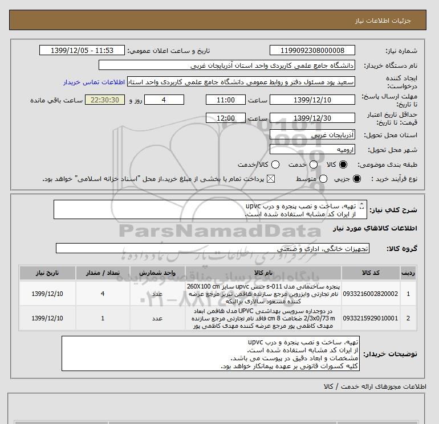Click the تعداد / مقدار column header
Viewport: 439px width, 424px height.
click(x=103, y=273)
